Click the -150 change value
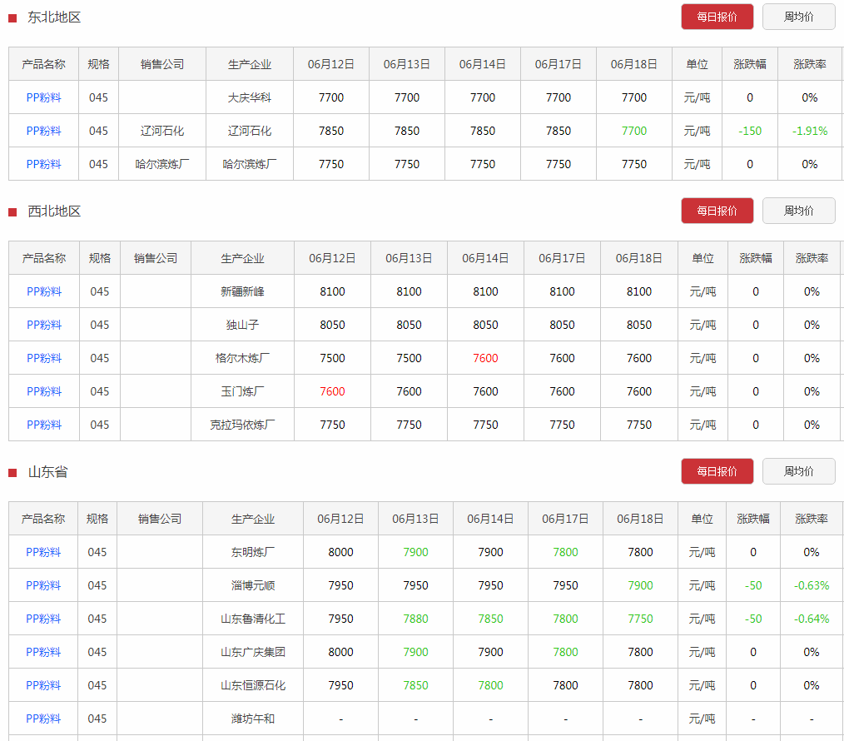Screen dimensions: 844x741 (750, 131)
